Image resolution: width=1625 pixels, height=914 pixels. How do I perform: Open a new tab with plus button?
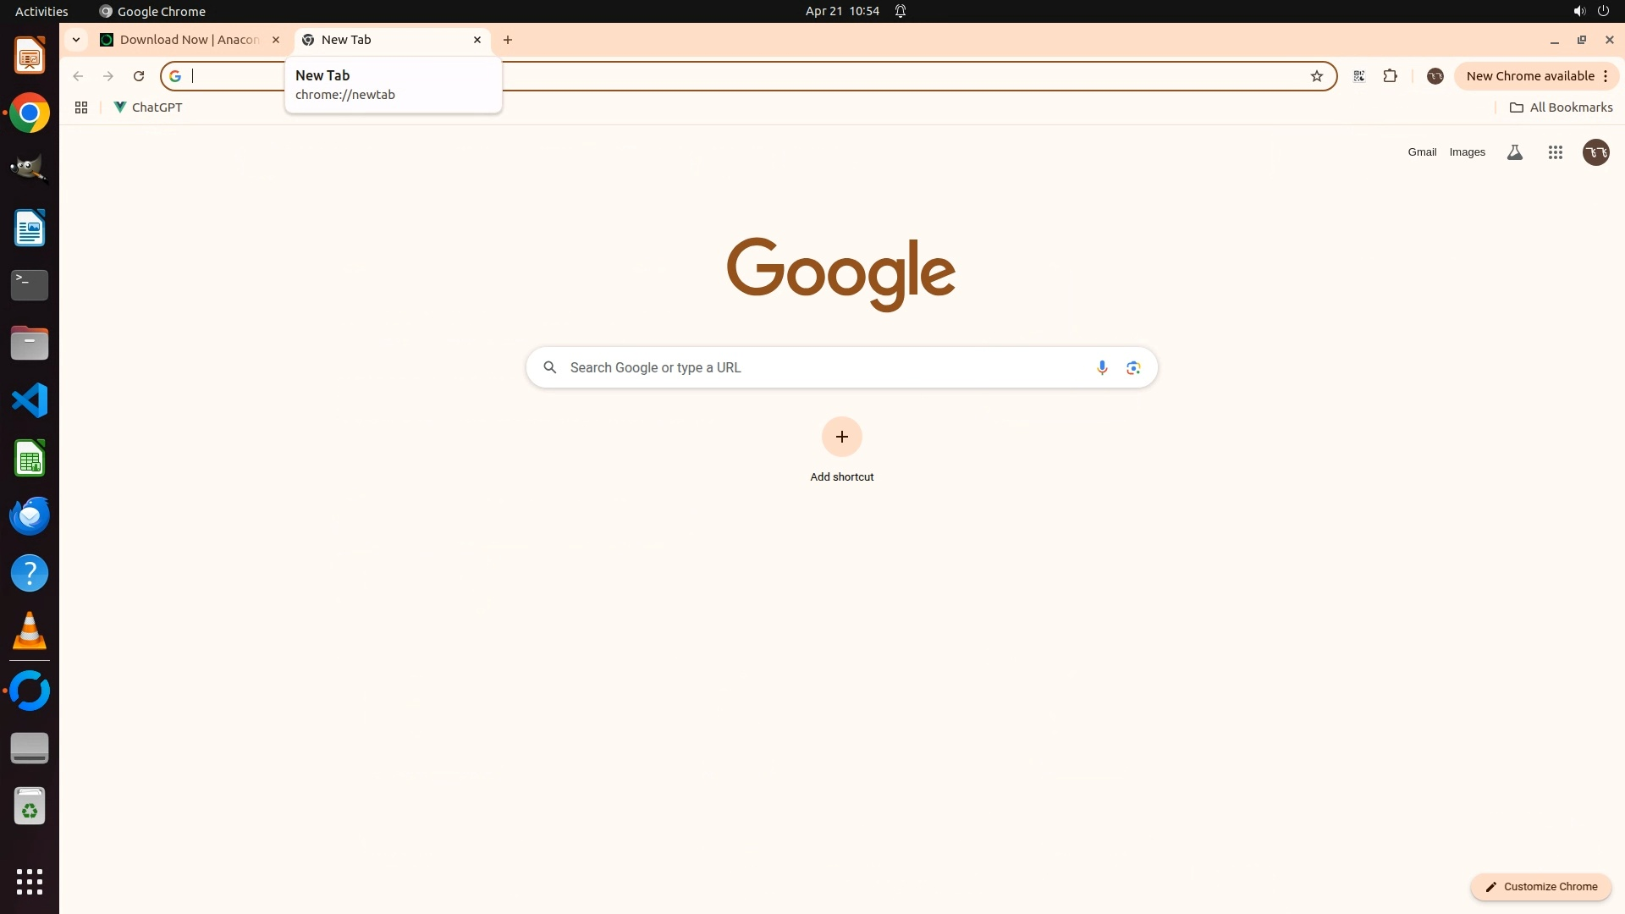pos(508,40)
